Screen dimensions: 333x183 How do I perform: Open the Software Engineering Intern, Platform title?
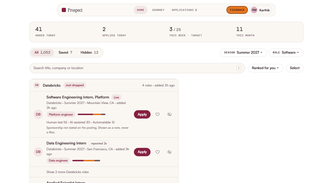tap(78, 97)
